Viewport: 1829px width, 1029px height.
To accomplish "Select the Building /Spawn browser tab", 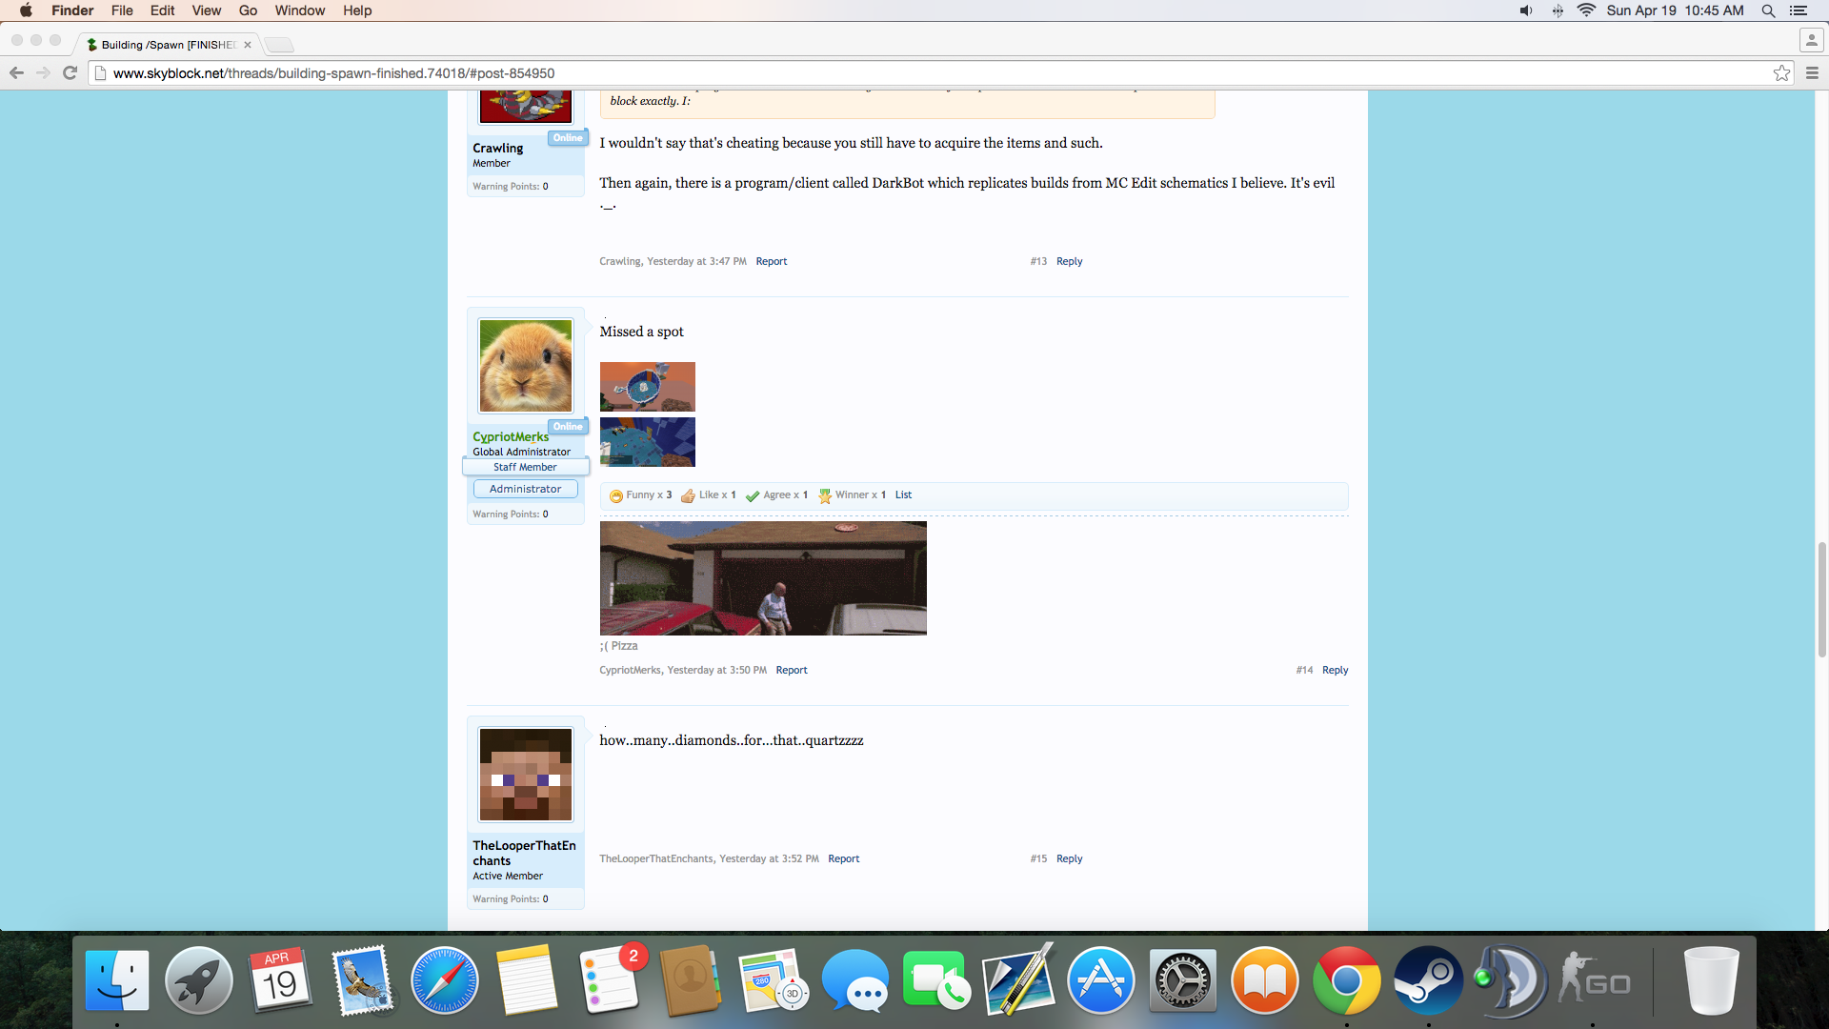I will pos(167,45).
